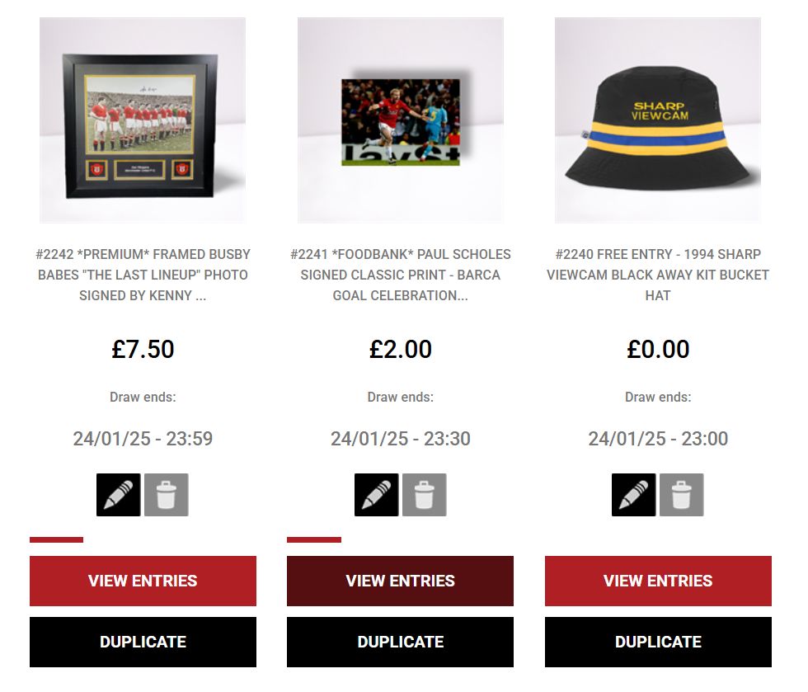View entries for Sharp Viewcam bucket hat

(658, 581)
